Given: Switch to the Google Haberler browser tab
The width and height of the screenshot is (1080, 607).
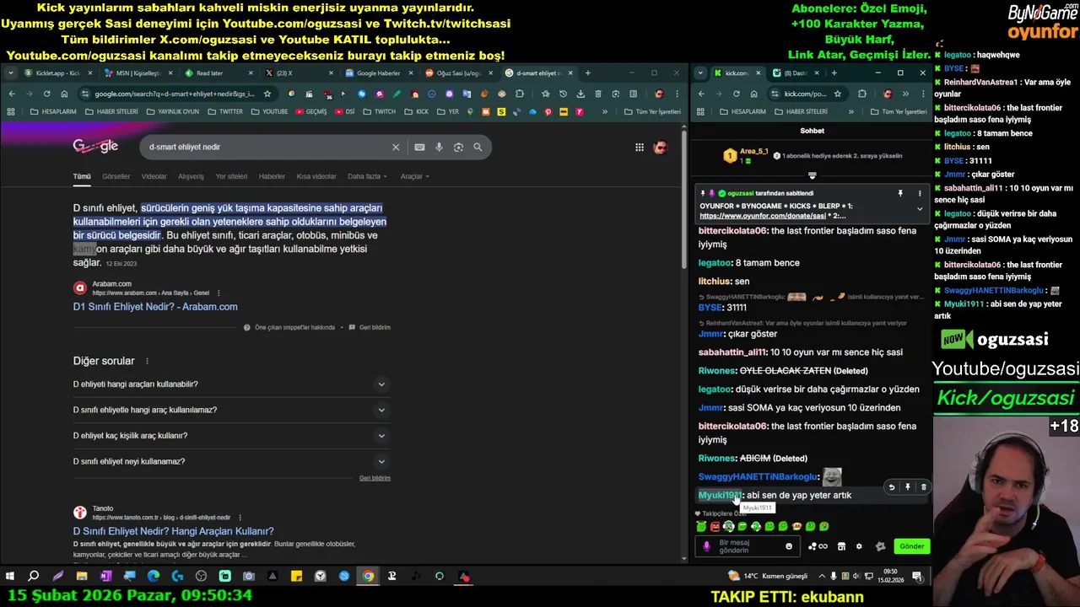Looking at the screenshot, I should point(377,73).
